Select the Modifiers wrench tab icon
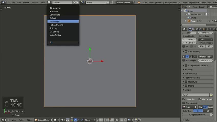The height and width of the screenshot is (122, 217). pos(210,29)
